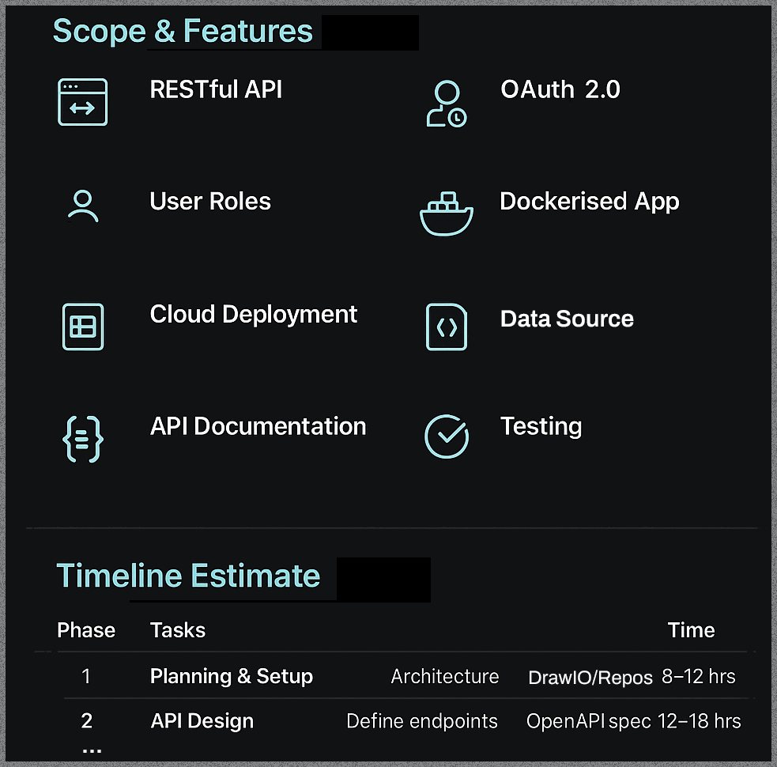Select the API Design task row

pyautogui.click(x=202, y=721)
